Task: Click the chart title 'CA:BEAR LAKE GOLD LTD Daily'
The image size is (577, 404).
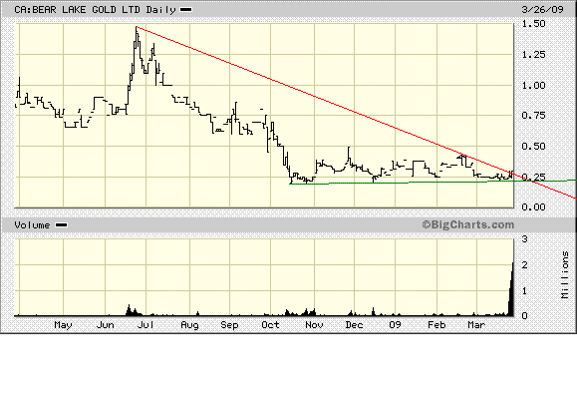Action: 95,10
